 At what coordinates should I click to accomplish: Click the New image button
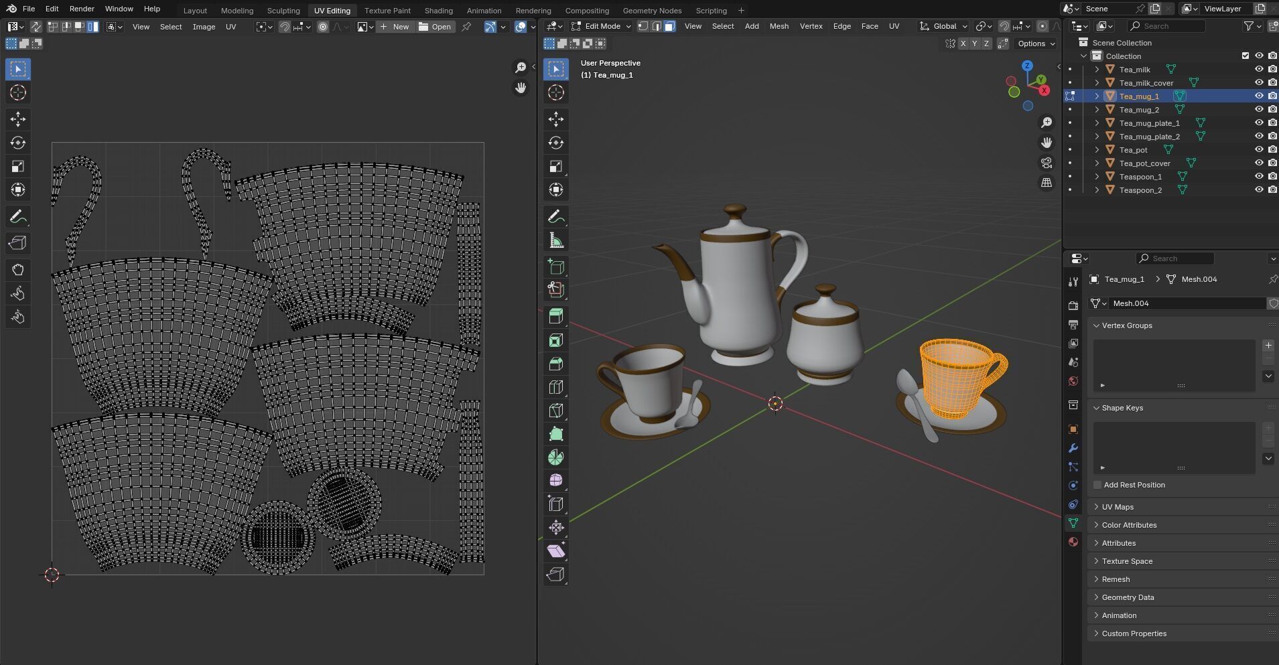point(394,27)
